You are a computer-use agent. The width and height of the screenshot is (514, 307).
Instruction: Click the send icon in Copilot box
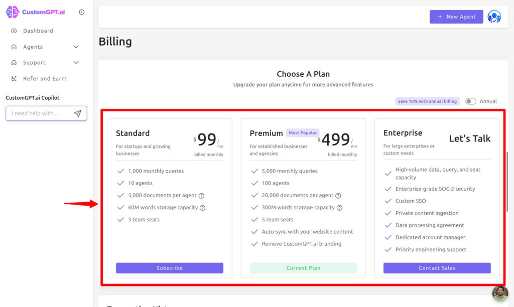tap(78, 113)
